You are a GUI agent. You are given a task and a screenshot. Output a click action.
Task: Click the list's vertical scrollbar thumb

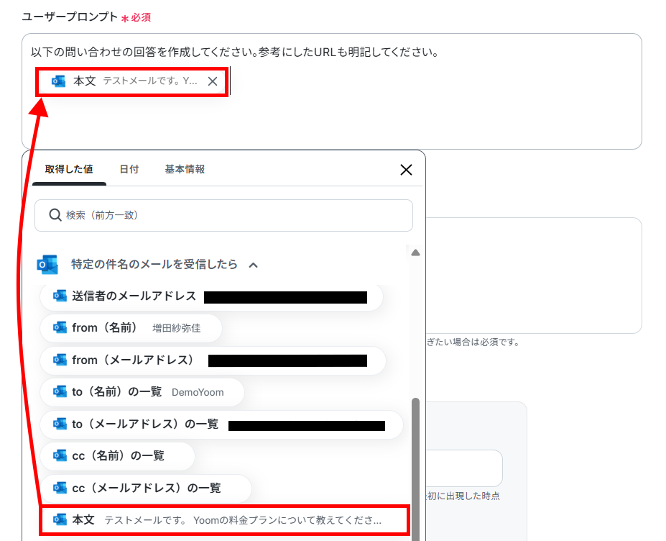coord(416,468)
